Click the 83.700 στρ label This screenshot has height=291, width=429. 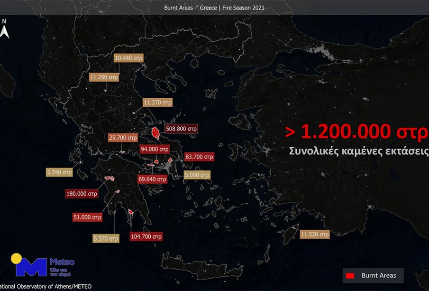tap(200, 156)
